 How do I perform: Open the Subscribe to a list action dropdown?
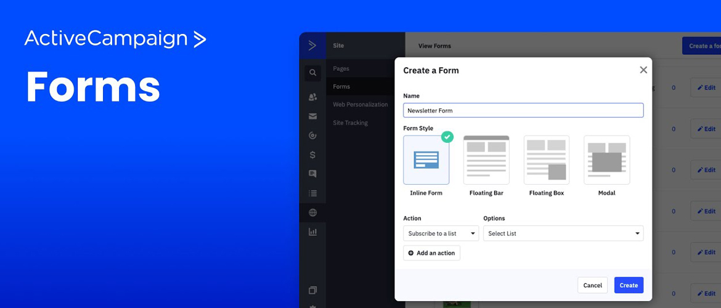(441, 233)
